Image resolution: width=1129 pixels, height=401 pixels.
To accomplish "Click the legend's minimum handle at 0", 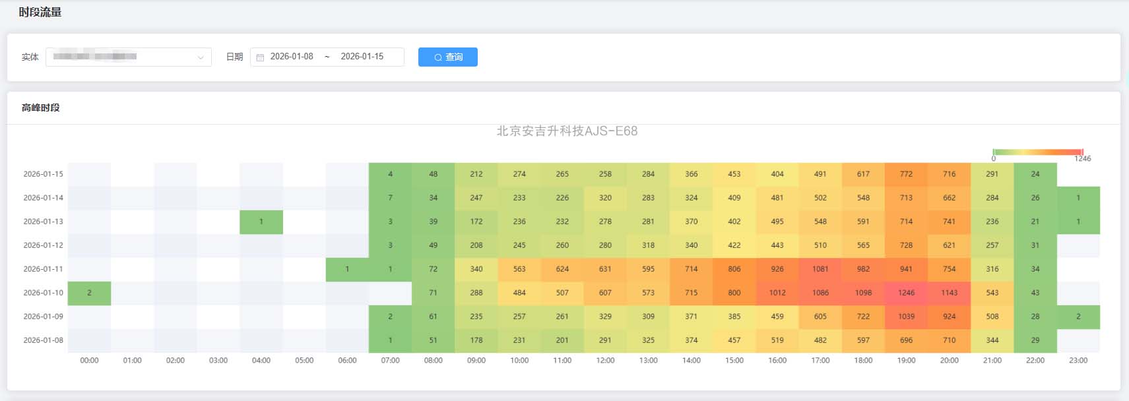I will 994,152.
